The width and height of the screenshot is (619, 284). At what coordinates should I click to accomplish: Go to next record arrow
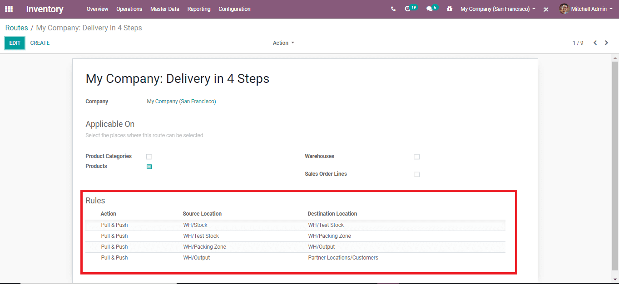point(606,43)
